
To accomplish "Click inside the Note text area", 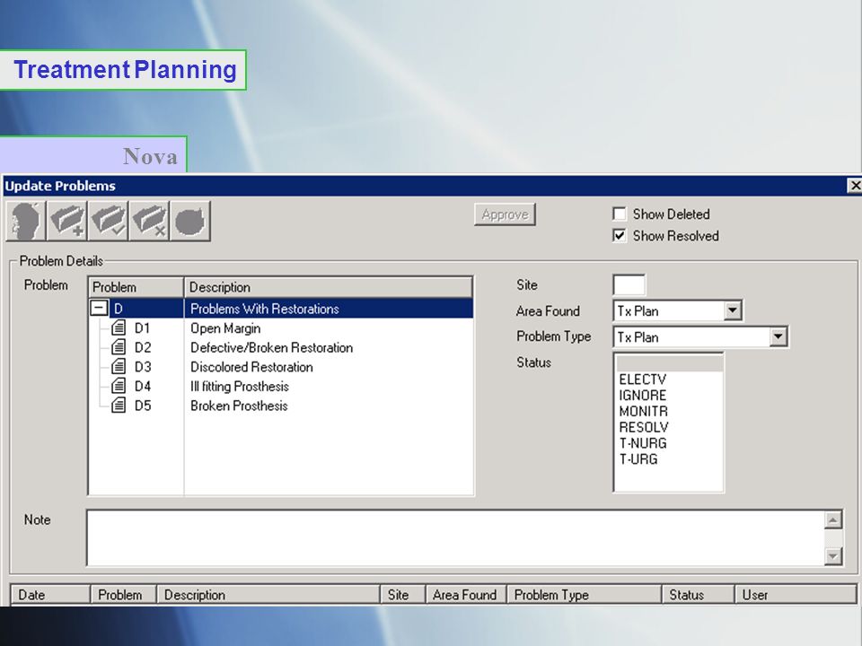I will 455,537.
